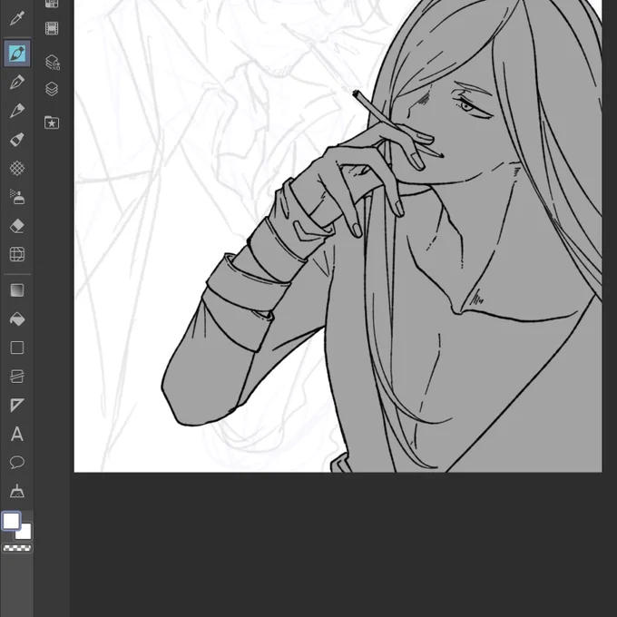The height and width of the screenshot is (617, 617).
Task: Select the marker bottle brush tool
Action: [17, 140]
